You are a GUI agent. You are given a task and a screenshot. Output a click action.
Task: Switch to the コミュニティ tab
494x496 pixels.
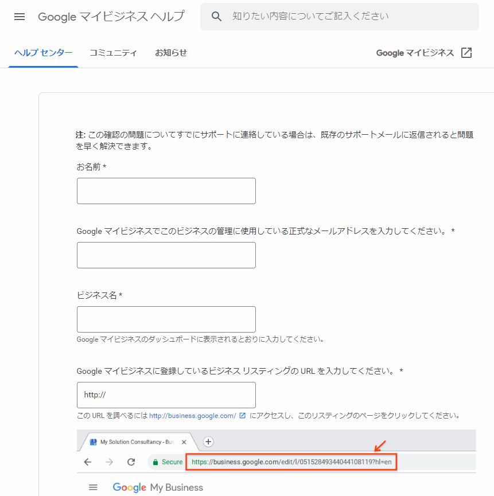coord(113,53)
